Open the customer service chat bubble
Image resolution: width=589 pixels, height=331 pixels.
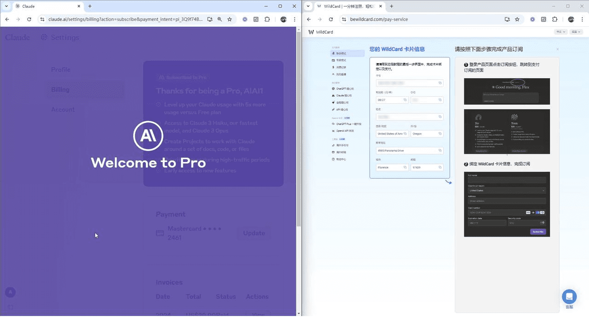coord(569,297)
